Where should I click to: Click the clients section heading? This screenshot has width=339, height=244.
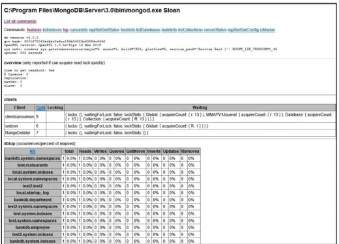[10, 100]
